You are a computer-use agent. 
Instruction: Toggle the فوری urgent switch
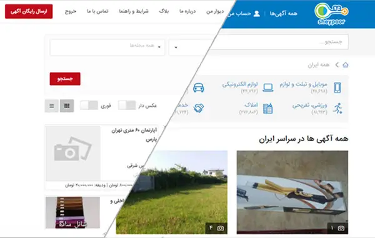(x=89, y=105)
